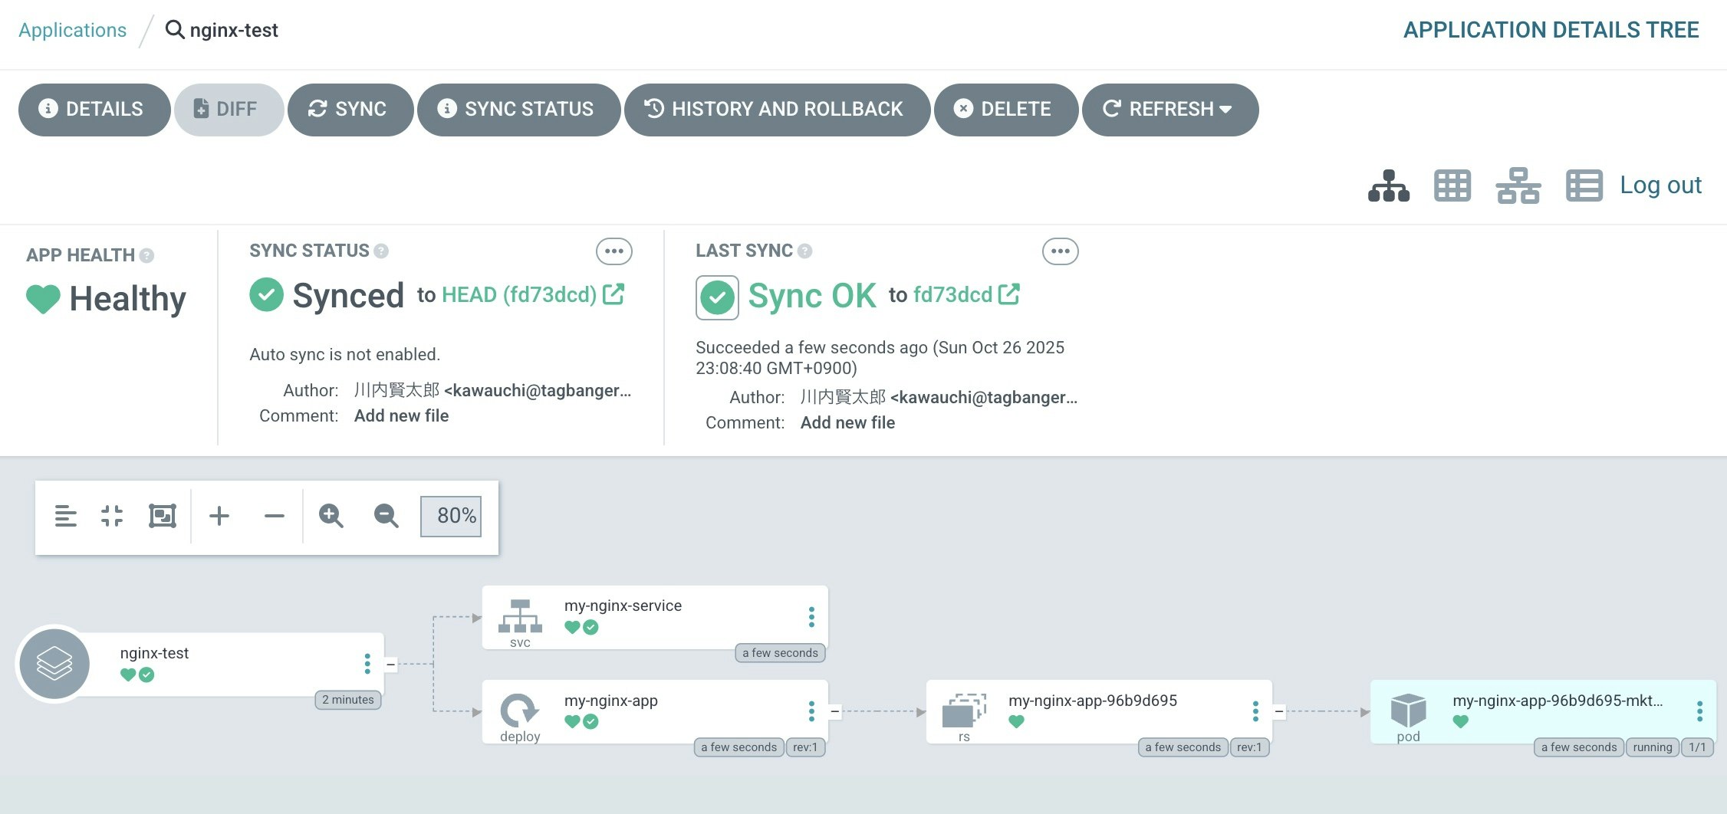Zoom in the resource tree
The height and width of the screenshot is (814, 1727).
[x=331, y=516]
